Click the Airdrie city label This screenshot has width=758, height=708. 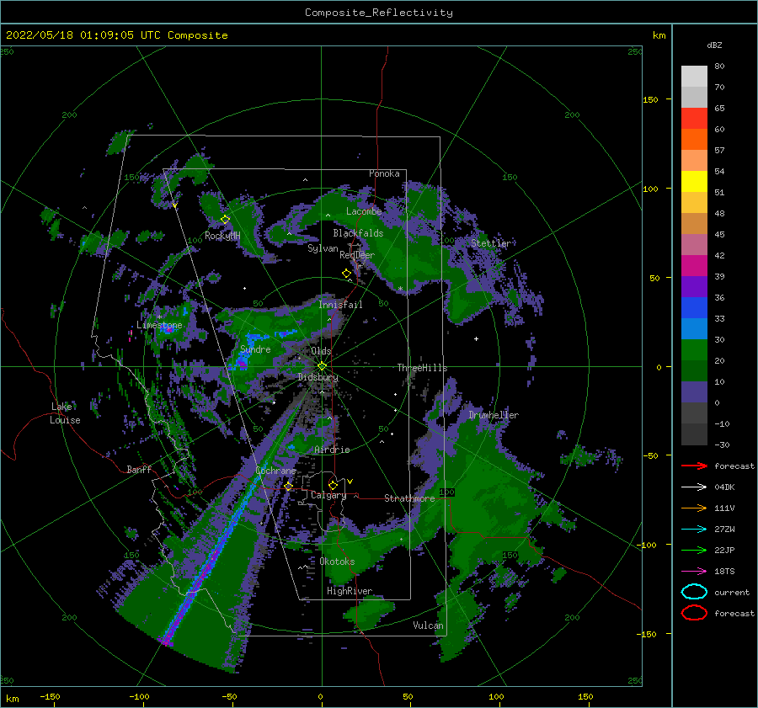pyautogui.click(x=332, y=450)
